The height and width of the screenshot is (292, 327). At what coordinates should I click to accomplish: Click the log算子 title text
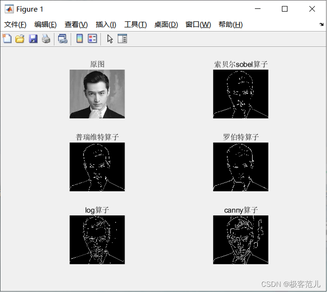click(x=97, y=210)
